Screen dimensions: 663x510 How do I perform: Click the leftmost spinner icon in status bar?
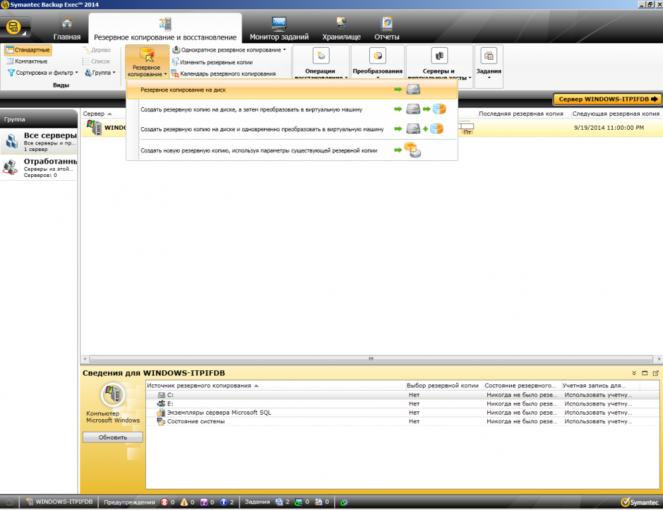[x=9, y=502]
